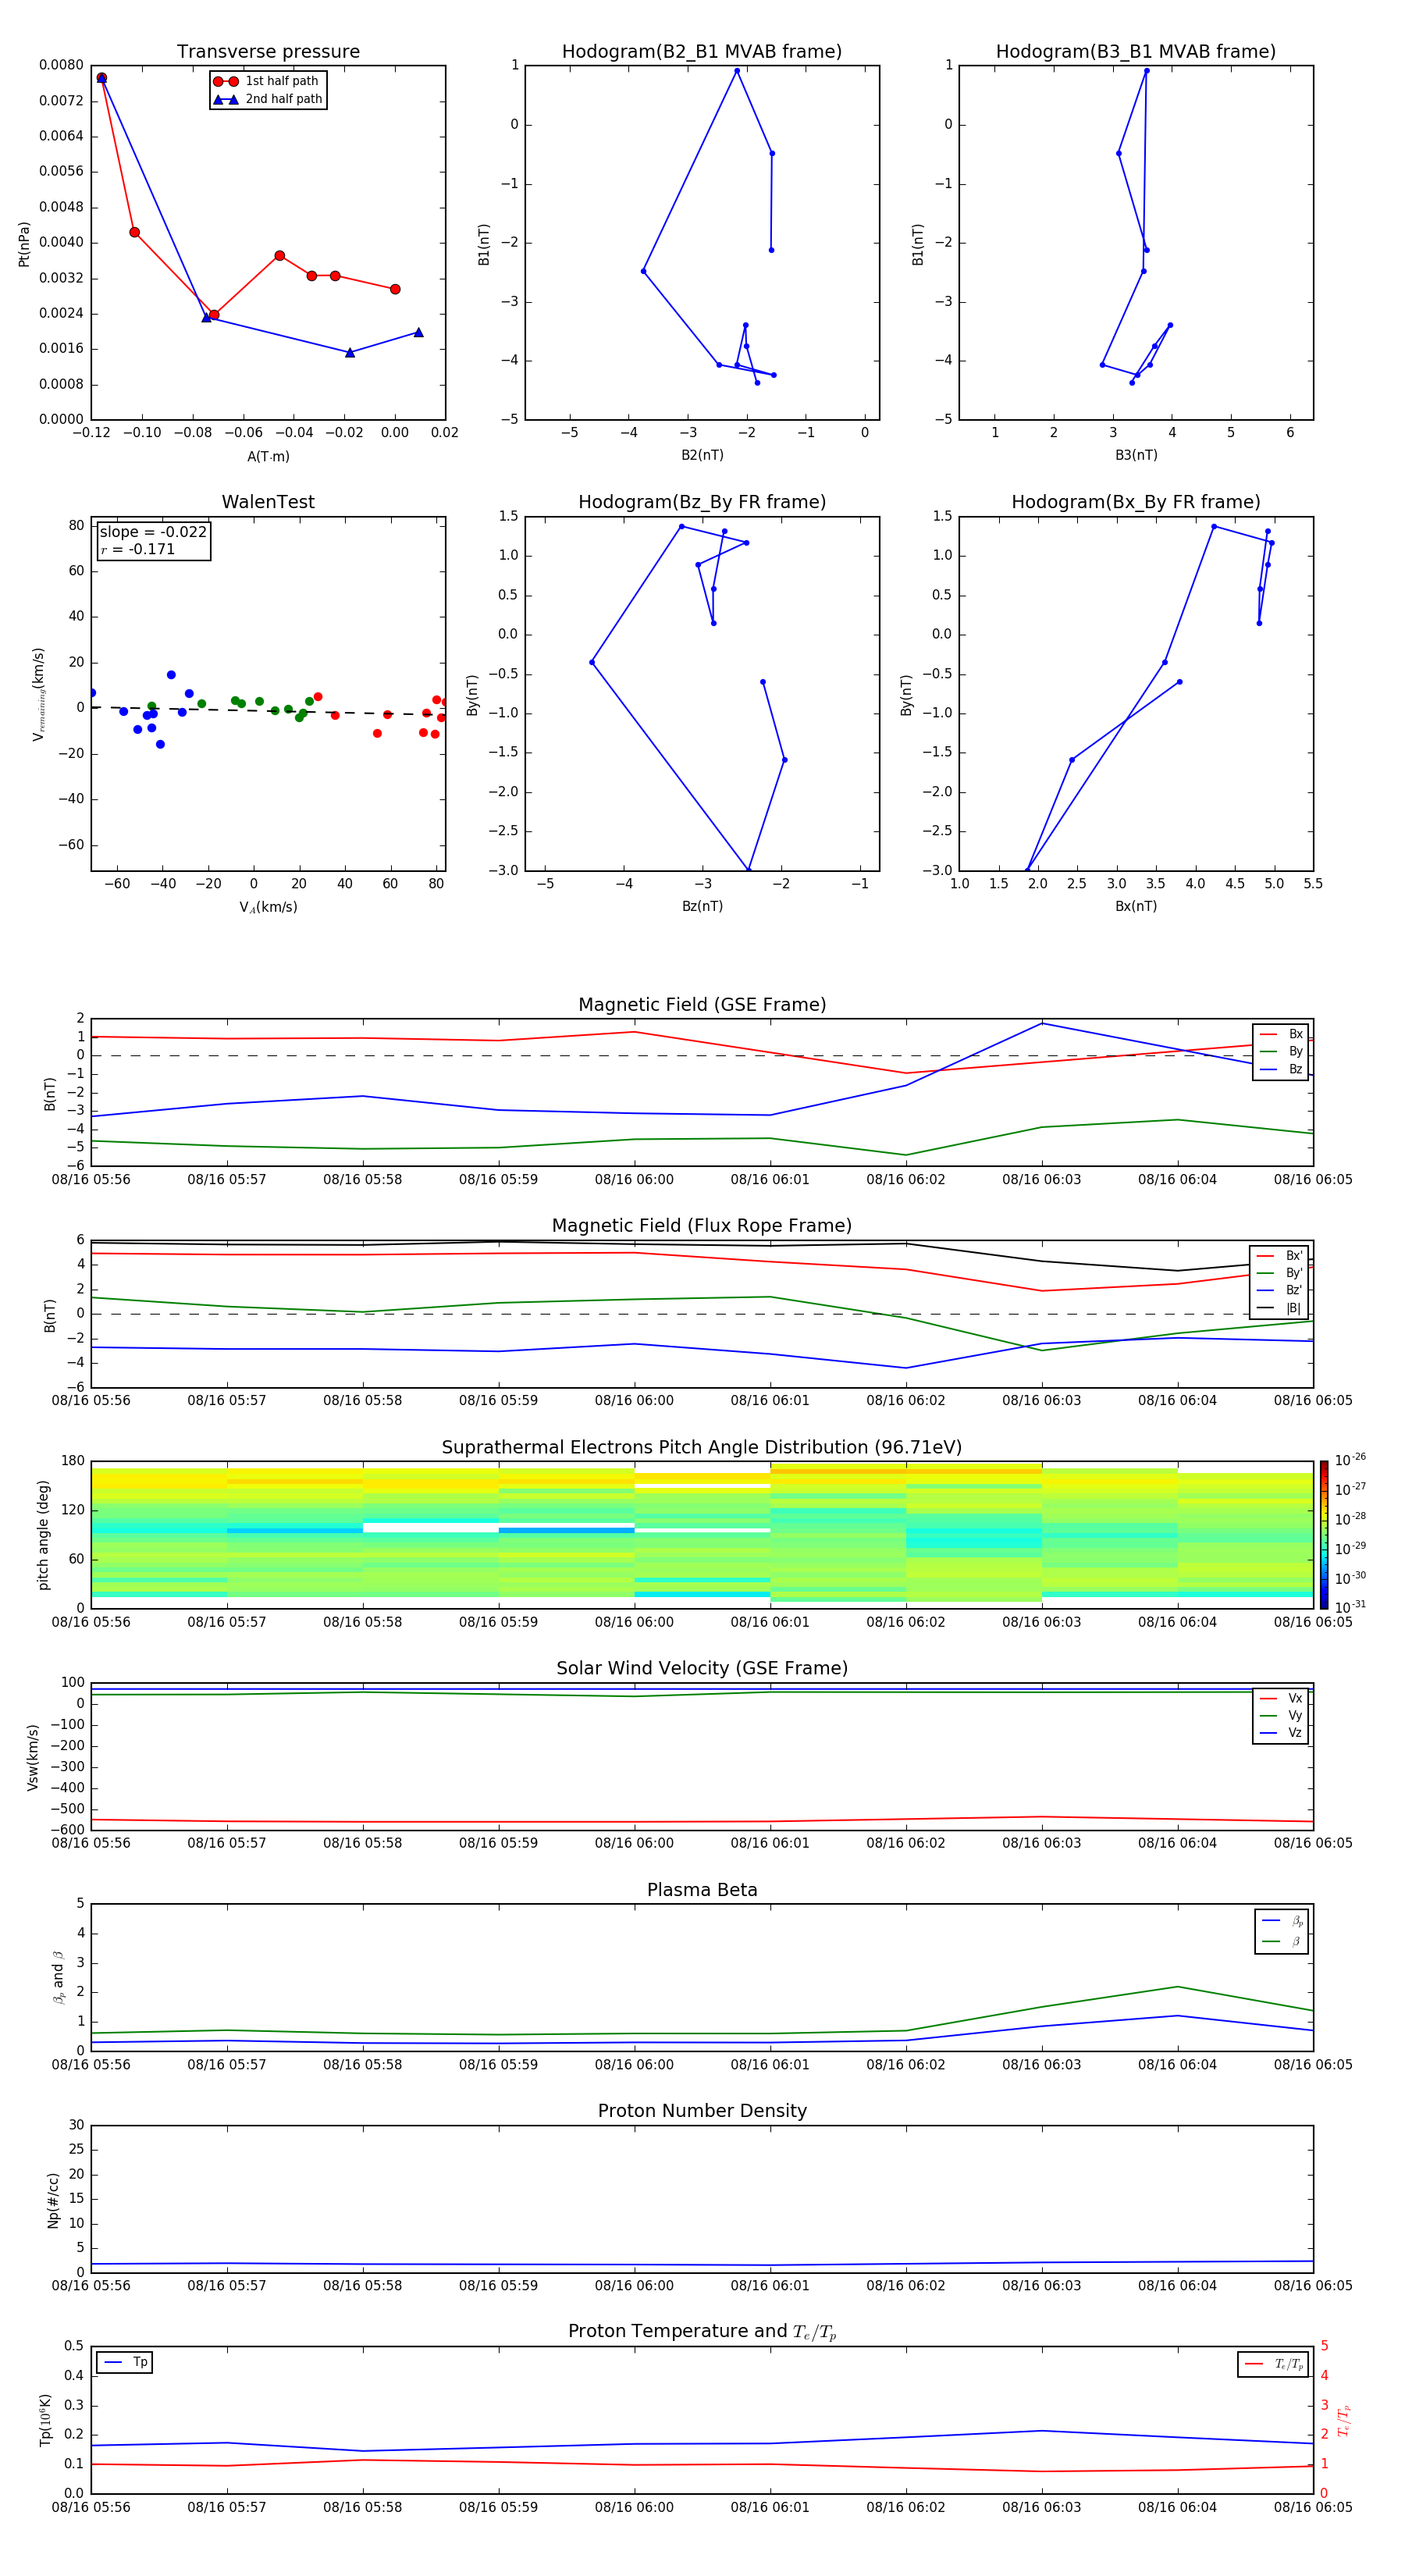Click the red marker at A = 0.00 in Transverse pressure
The height and width of the screenshot is (2576, 1405).
(395, 289)
